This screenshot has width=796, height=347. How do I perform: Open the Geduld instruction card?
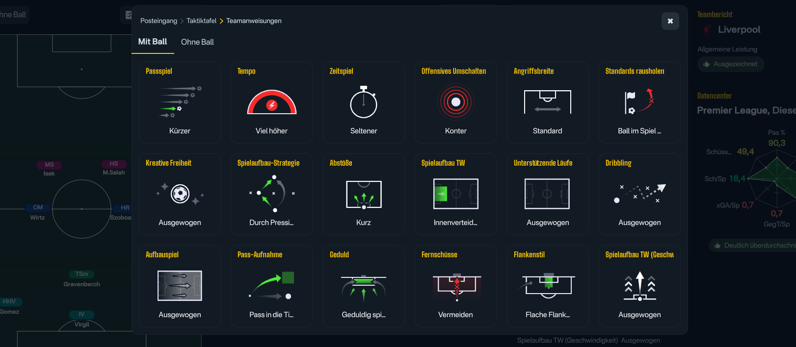pyautogui.click(x=364, y=286)
